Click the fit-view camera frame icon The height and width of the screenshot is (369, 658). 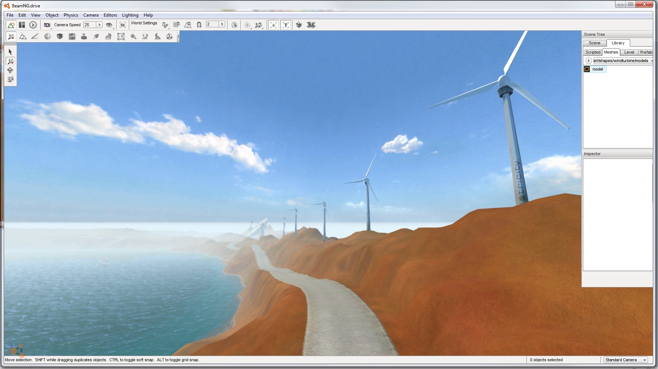[x=123, y=25]
